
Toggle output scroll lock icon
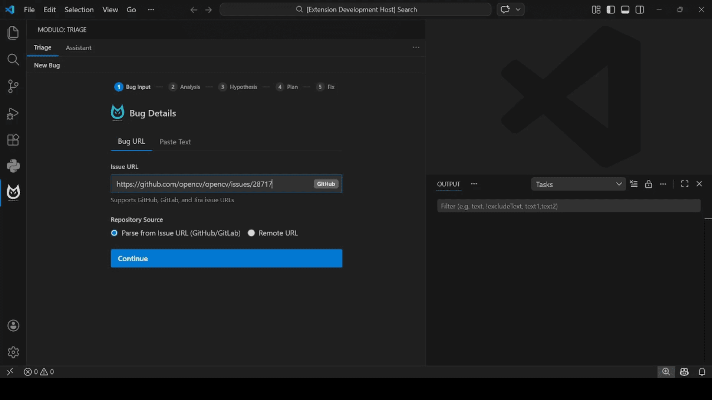648,184
